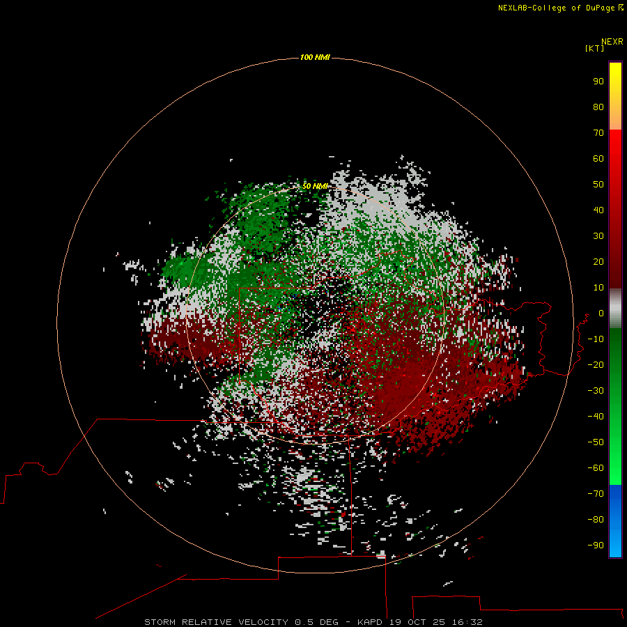Click the 10 value on the color scale
This screenshot has height=627, width=627.
598,288
